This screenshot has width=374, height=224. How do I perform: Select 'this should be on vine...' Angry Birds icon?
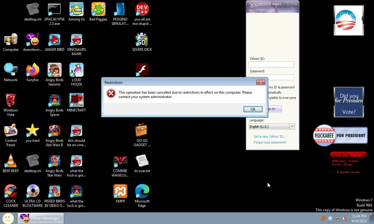click(x=76, y=135)
